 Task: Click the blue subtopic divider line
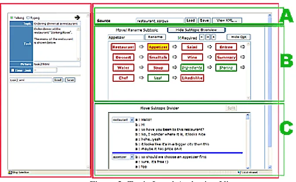point(177,153)
